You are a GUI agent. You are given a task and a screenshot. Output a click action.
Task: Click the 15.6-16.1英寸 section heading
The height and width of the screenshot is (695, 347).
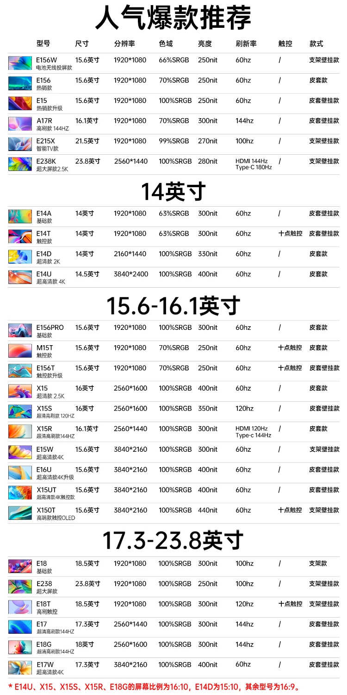coord(173,306)
